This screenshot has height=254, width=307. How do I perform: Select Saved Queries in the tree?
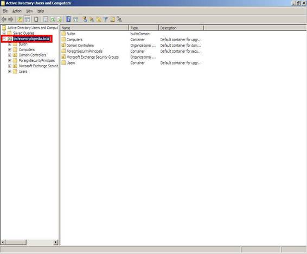click(24, 33)
